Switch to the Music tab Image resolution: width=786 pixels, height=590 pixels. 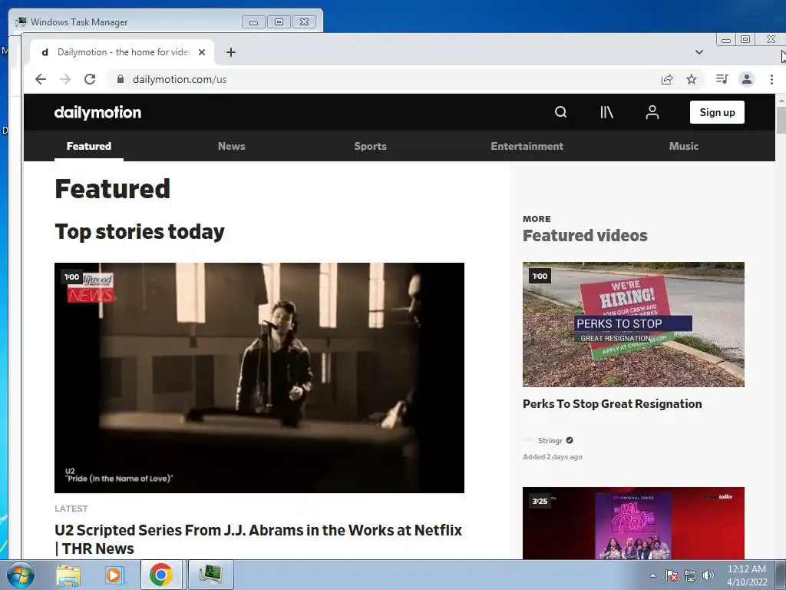pos(683,146)
